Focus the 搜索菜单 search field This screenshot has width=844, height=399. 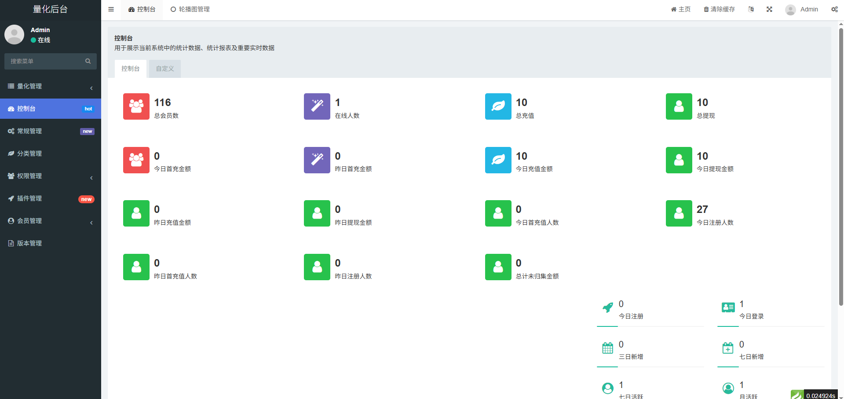pyautogui.click(x=44, y=61)
